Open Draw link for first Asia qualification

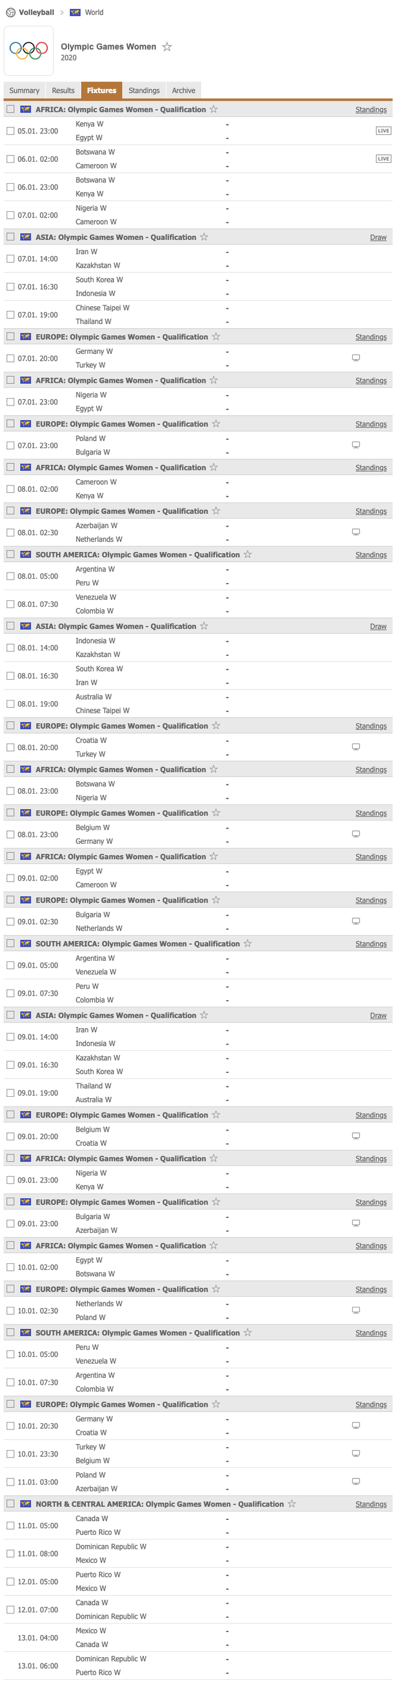[378, 238]
